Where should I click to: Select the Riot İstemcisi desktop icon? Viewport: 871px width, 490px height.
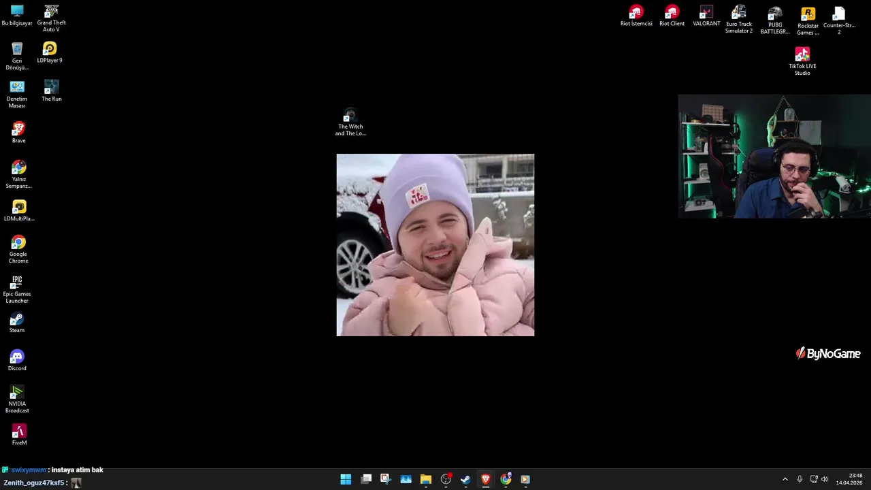tap(636, 16)
